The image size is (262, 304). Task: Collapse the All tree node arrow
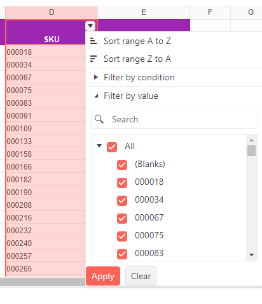point(99,146)
